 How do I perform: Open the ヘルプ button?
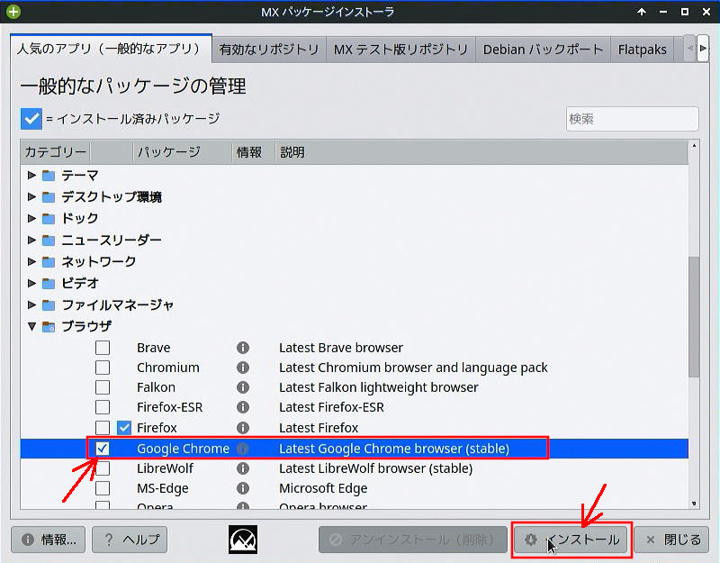click(x=130, y=540)
